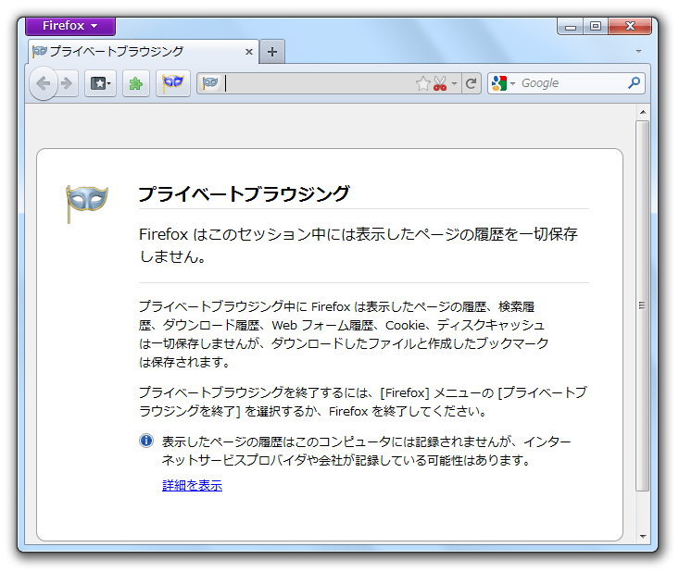Close the プライベートブラウジング tab
Viewport: 679px width, 572px height.
tap(249, 52)
